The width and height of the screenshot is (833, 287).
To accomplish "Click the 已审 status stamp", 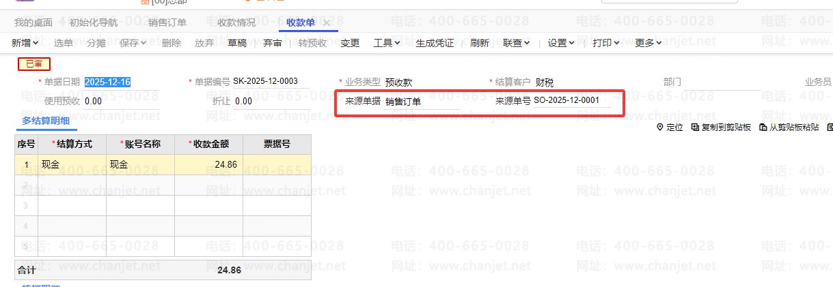I will pos(33,64).
